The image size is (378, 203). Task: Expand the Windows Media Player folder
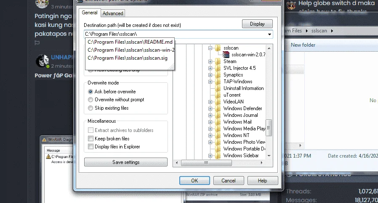coord(210,129)
